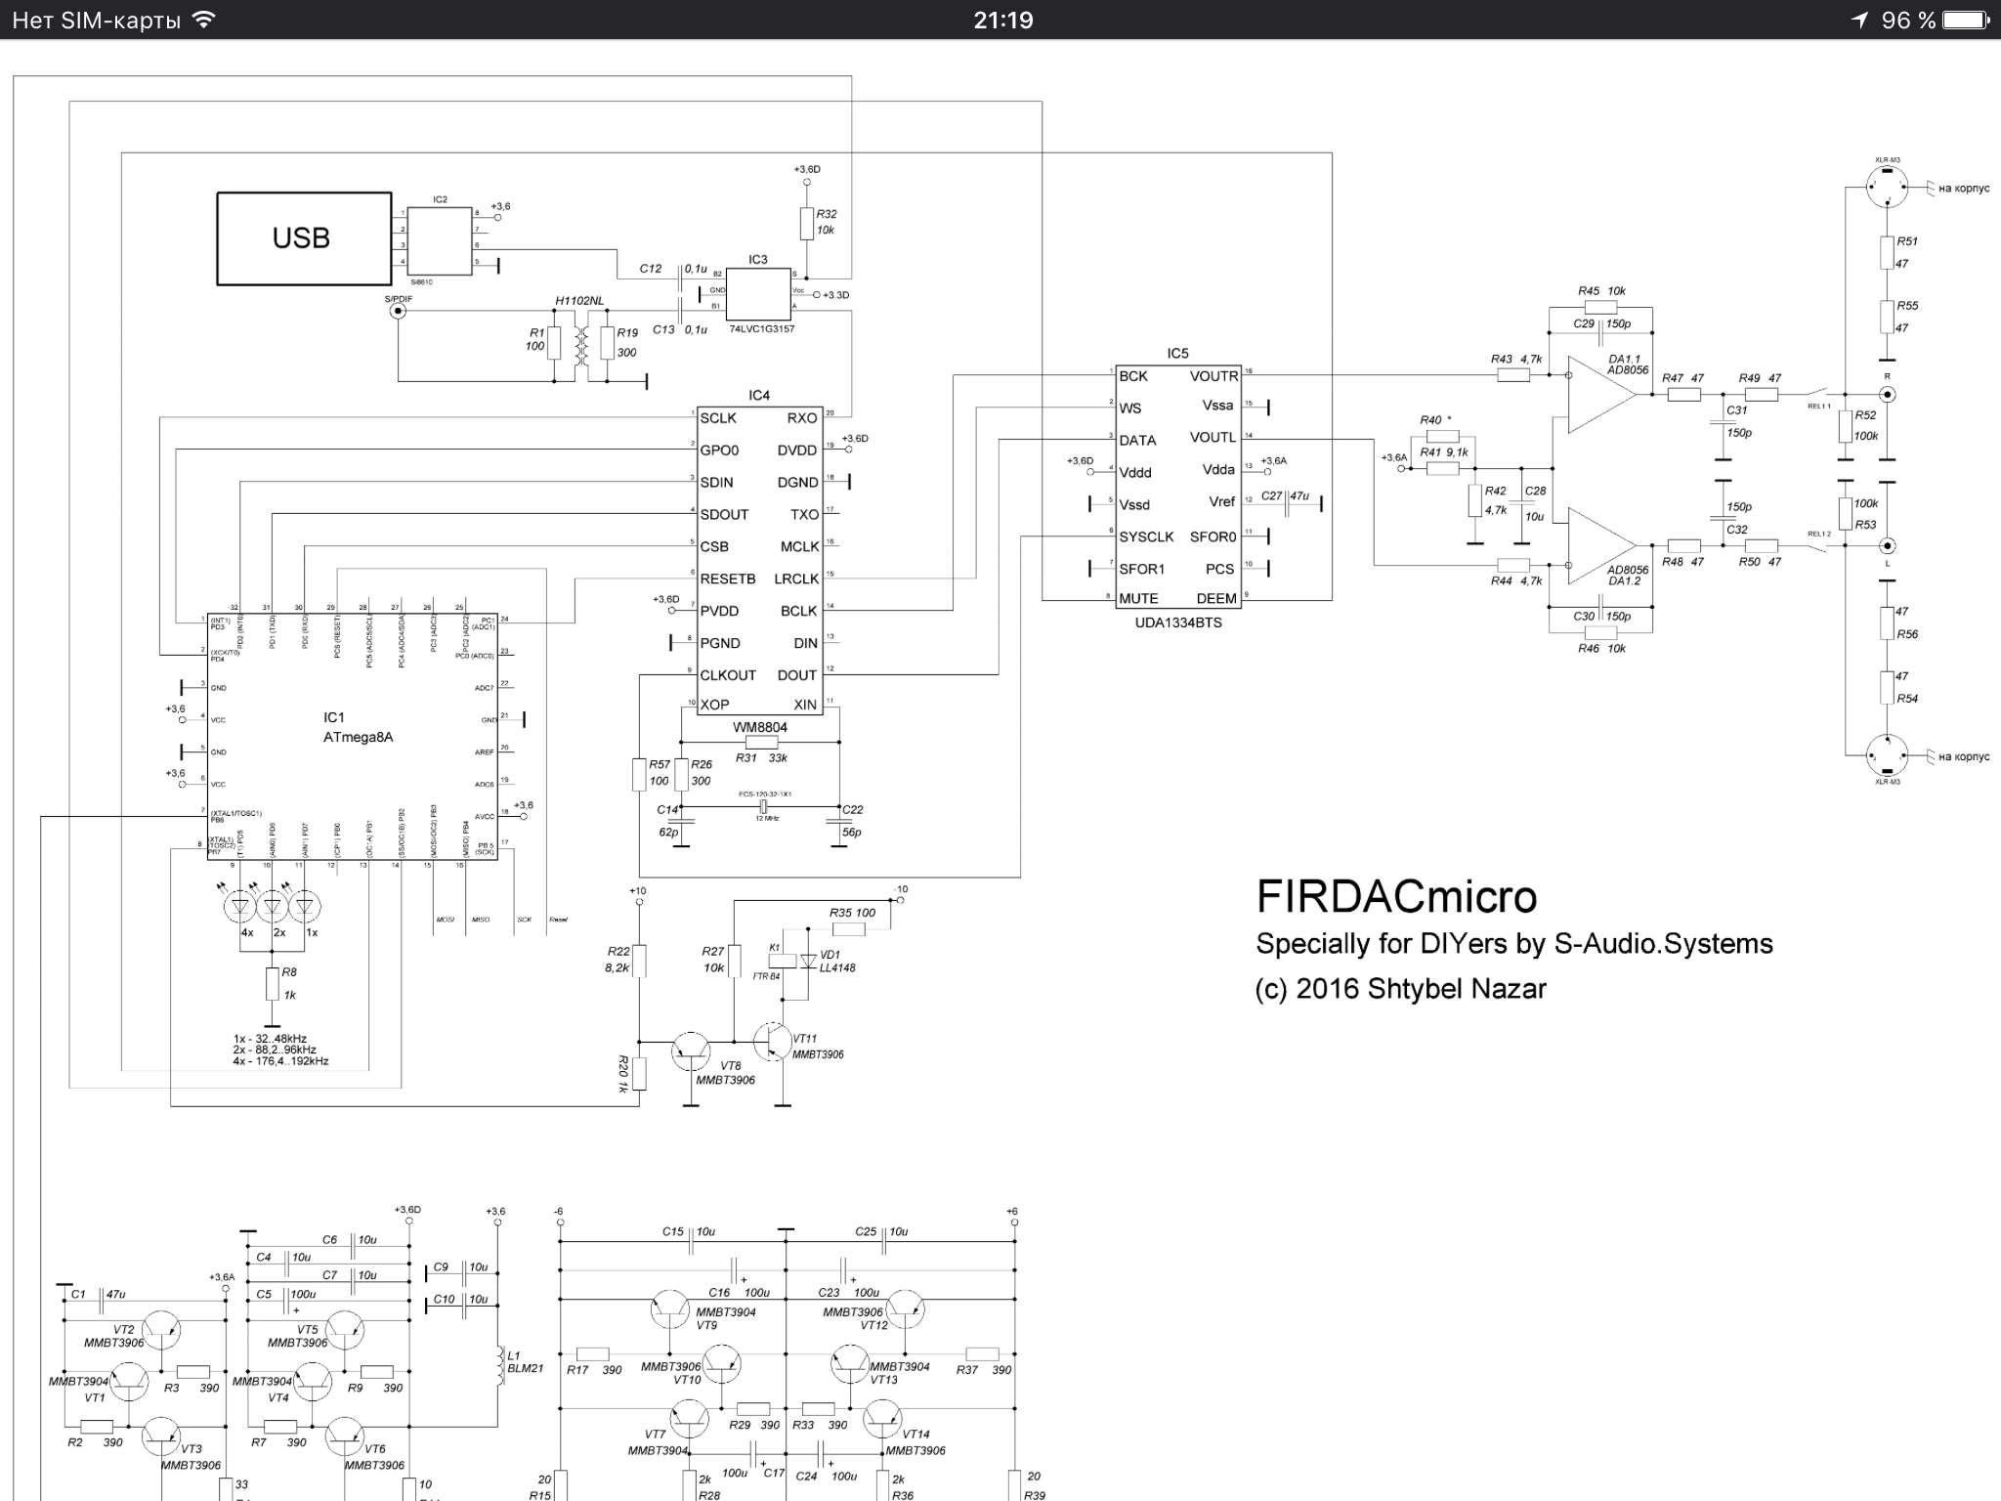Image resolution: width=2001 pixels, height=1501 pixels.
Task: Tap the VT11 MMBT3906 transistor symbol
Action: 773,1042
